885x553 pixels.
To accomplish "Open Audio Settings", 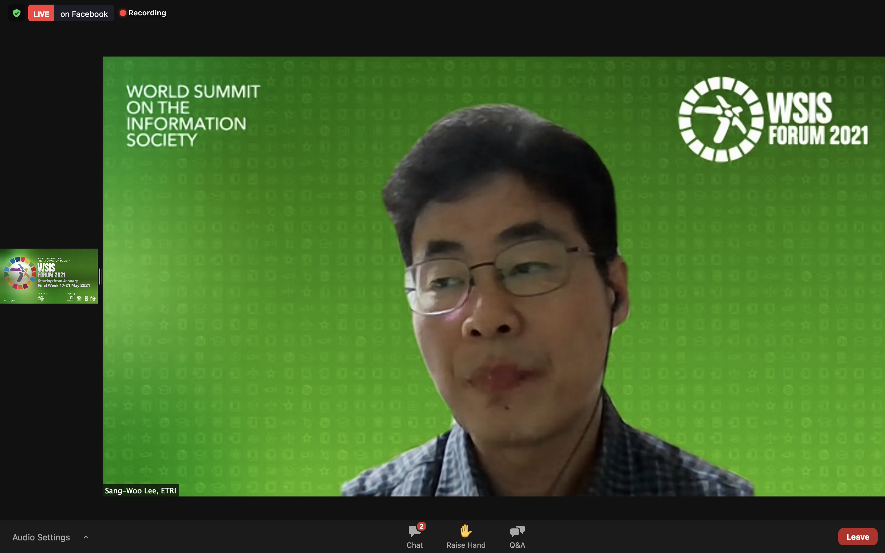I will (x=41, y=537).
